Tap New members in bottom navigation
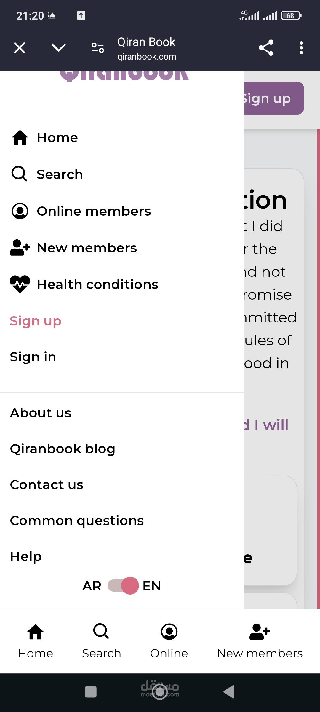Image resolution: width=320 pixels, height=712 pixels. click(260, 641)
